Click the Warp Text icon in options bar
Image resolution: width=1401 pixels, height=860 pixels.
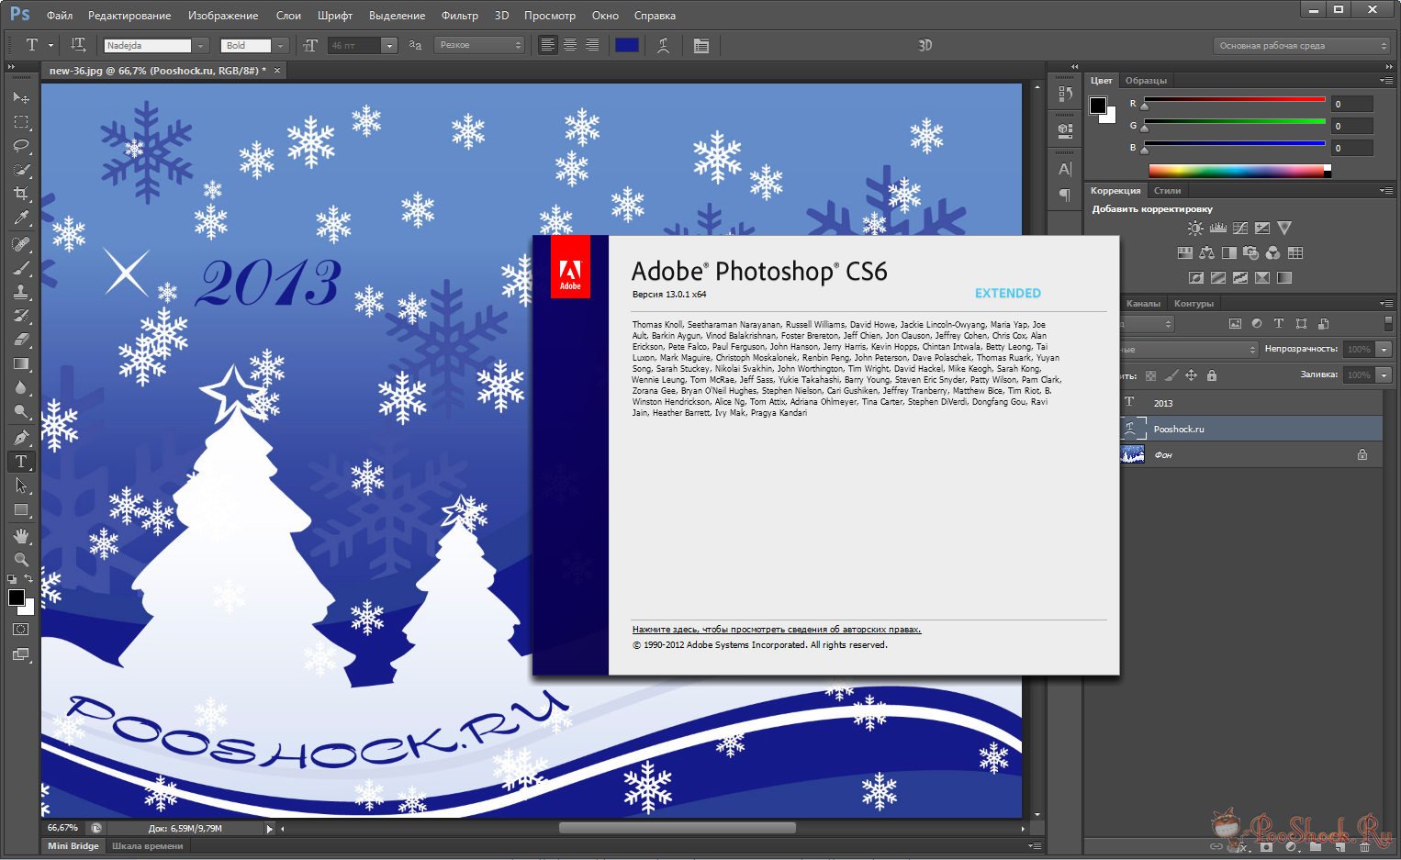663,45
